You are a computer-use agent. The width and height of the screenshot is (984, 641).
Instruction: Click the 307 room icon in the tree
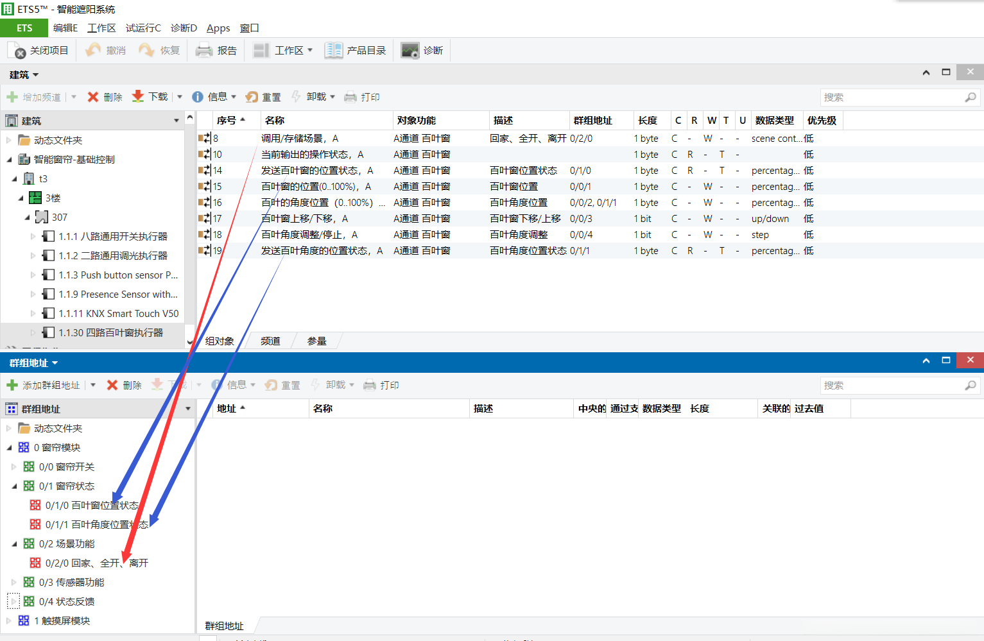click(42, 217)
